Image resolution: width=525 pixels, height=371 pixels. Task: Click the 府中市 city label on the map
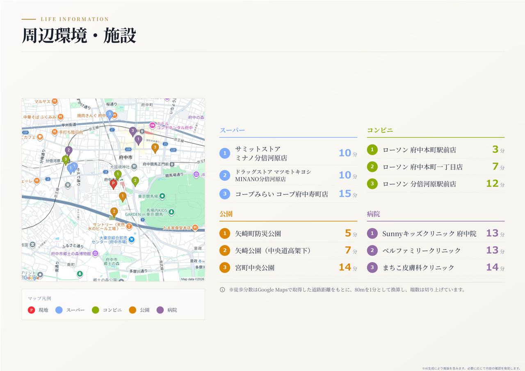pos(125,158)
